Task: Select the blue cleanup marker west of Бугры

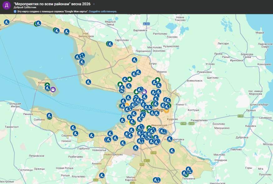Action: click(134, 60)
